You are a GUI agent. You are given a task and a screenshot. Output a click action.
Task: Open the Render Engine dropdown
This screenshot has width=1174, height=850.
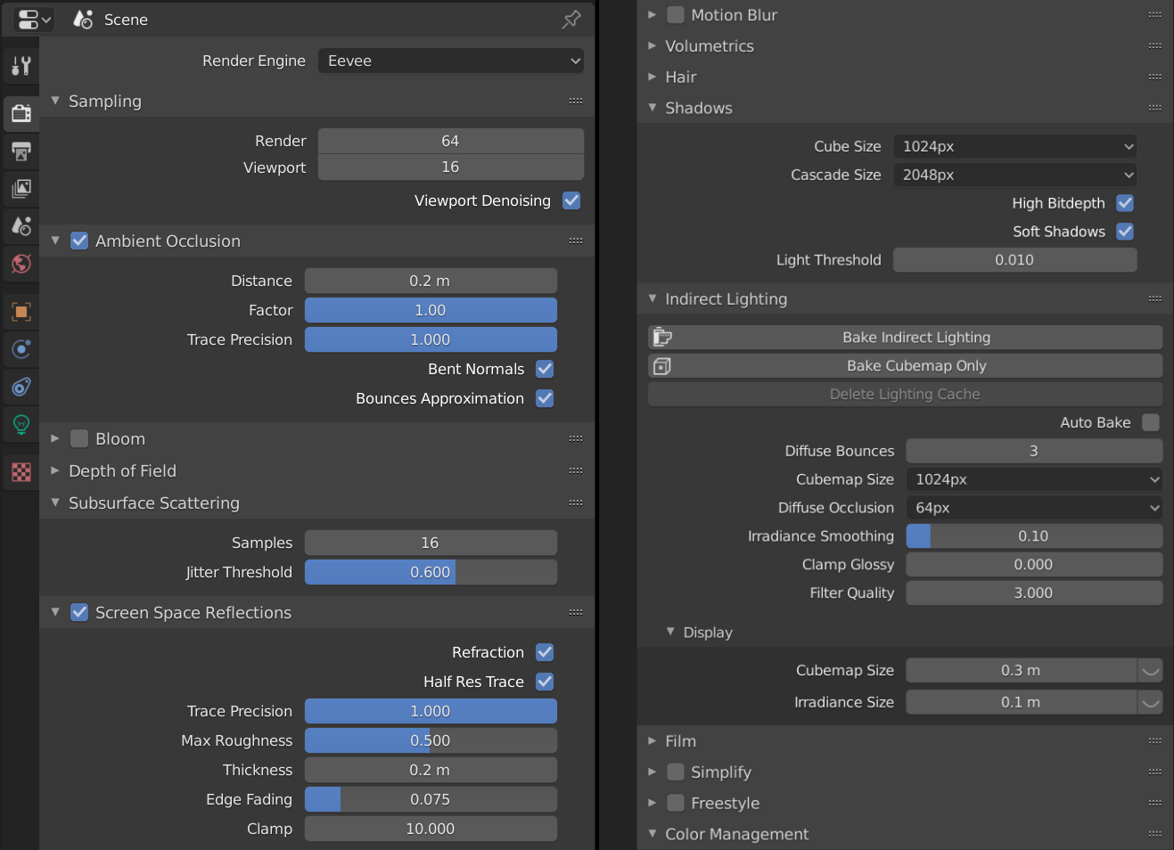450,61
